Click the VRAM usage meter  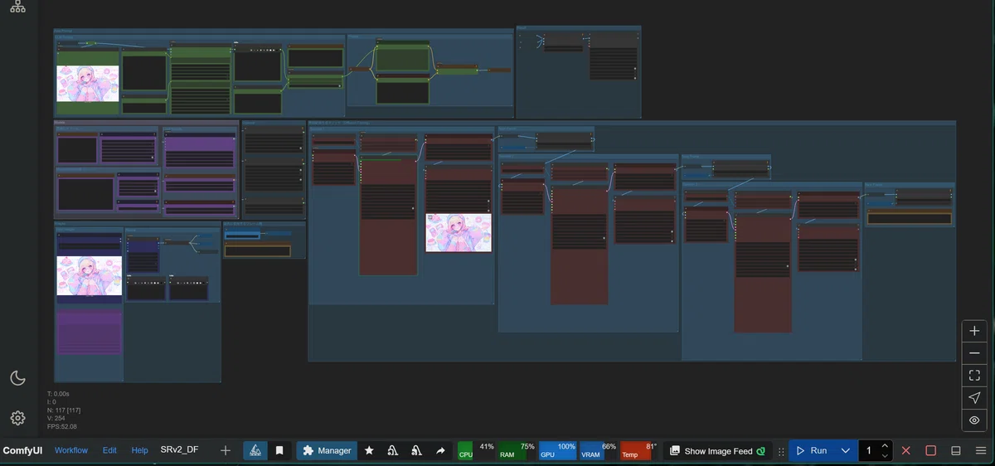click(x=599, y=450)
